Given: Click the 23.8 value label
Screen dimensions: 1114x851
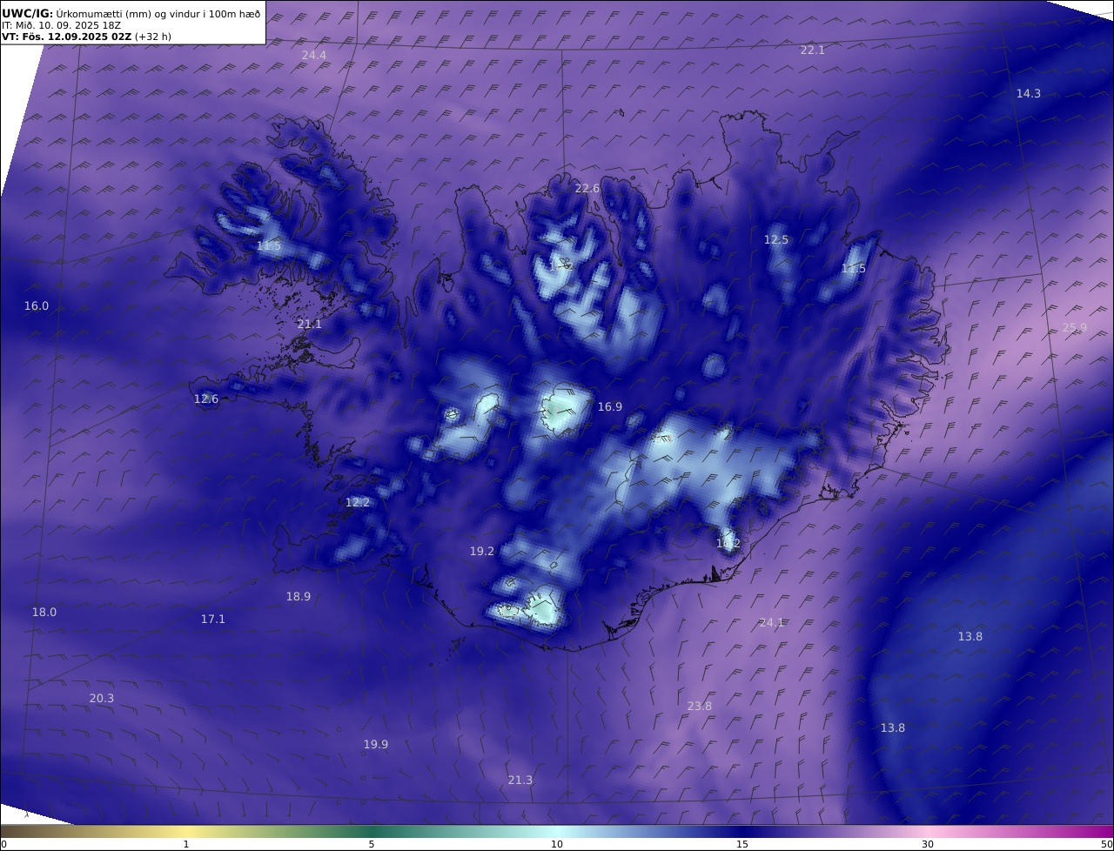Looking at the screenshot, I should point(700,706).
